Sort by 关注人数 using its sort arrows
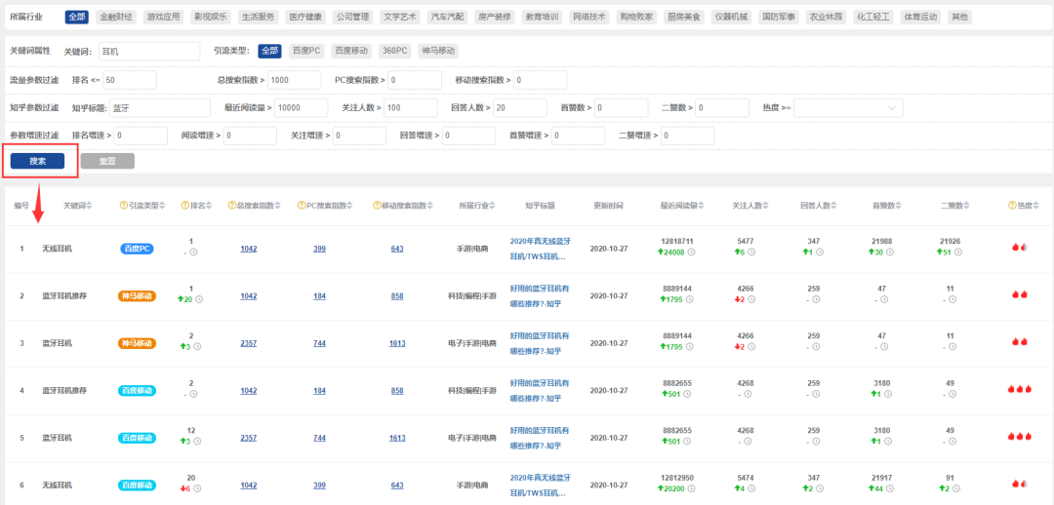 767,206
